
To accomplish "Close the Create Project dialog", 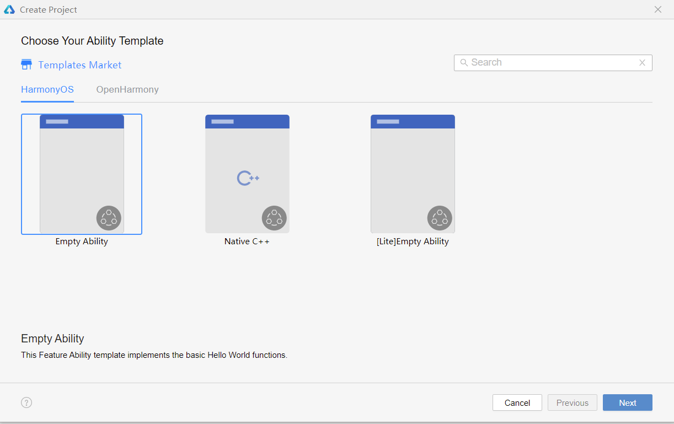I will coord(658,9).
